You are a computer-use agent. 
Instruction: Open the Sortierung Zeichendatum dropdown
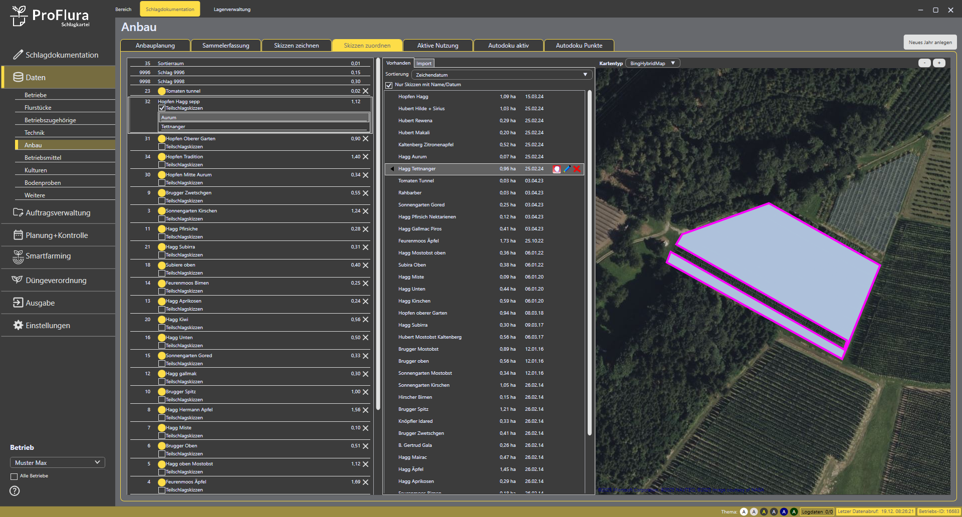(501, 75)
